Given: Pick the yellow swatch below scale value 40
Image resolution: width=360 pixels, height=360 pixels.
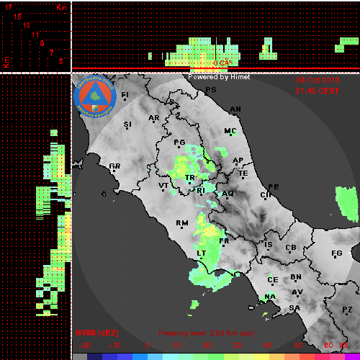Looking at the screenshot, I should coord(261,356).
